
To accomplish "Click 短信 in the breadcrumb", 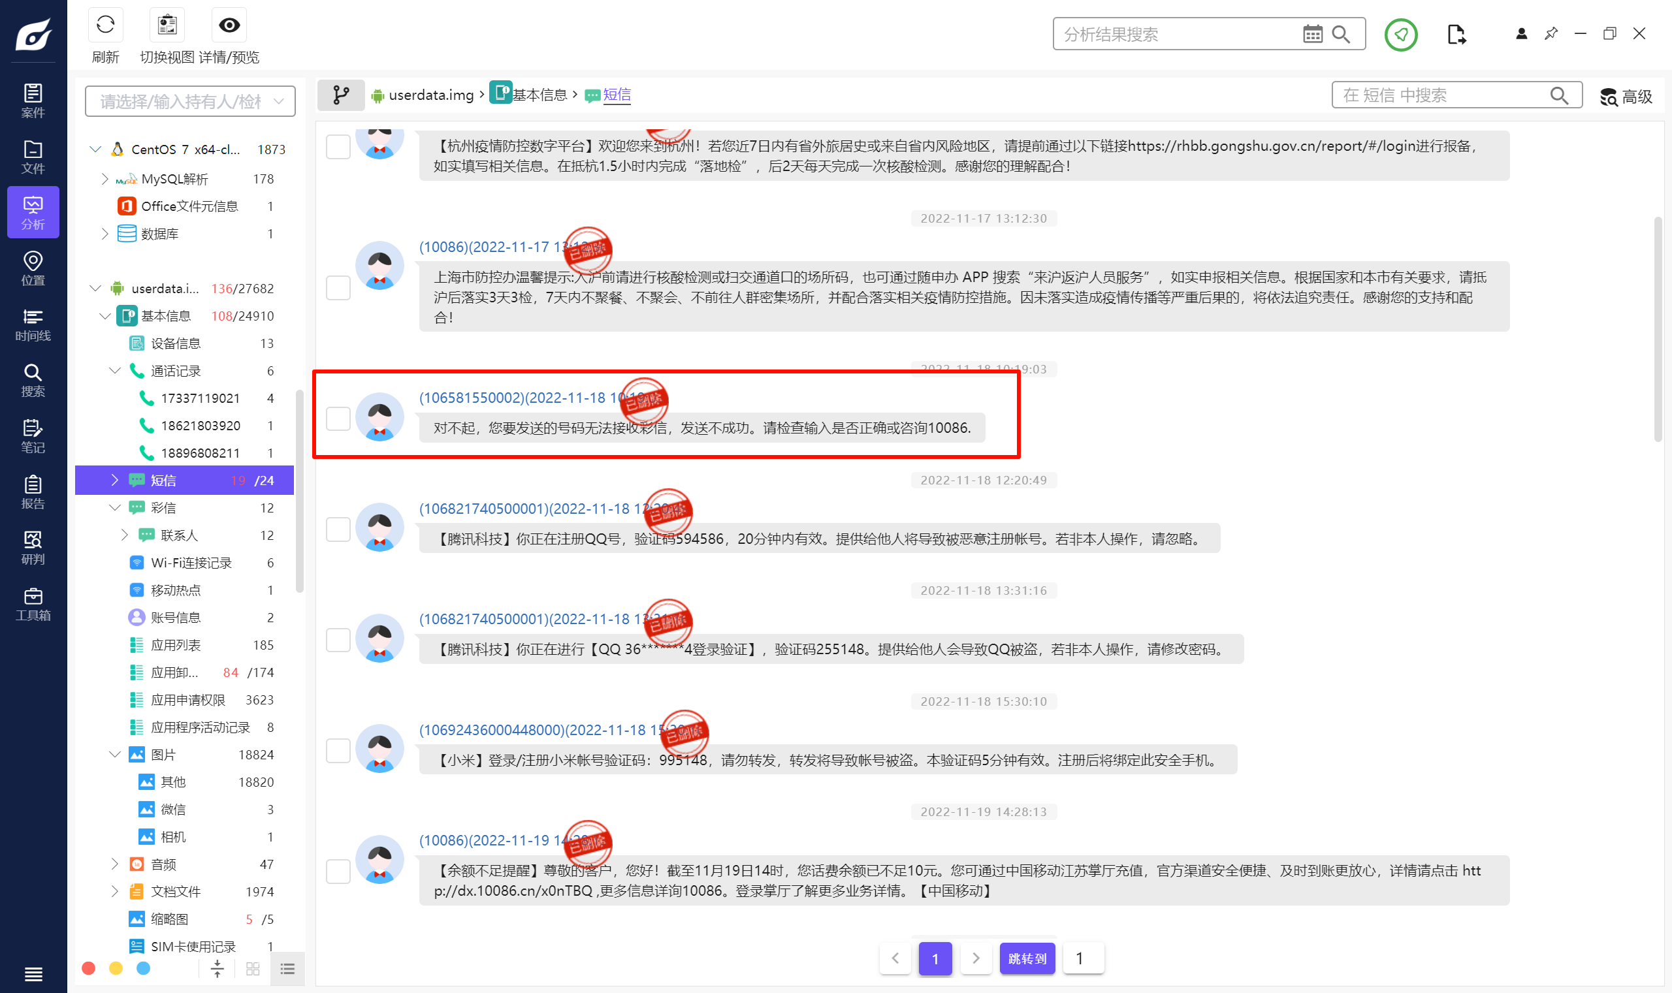I will click(617, 95).
